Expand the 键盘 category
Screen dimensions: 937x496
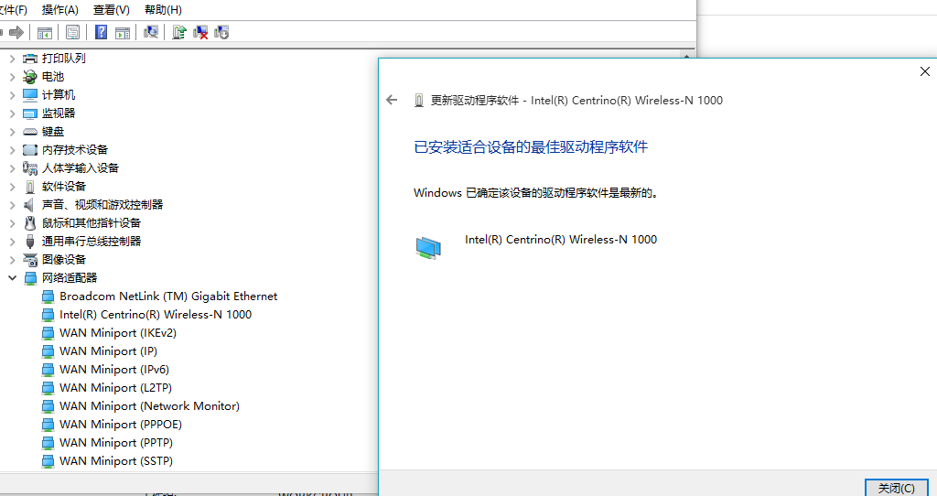[12, 132]
